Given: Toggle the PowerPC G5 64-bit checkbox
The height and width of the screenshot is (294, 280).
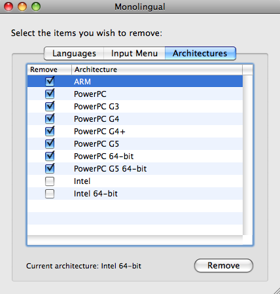Looking at the screenshot, I should click(50, 169).
